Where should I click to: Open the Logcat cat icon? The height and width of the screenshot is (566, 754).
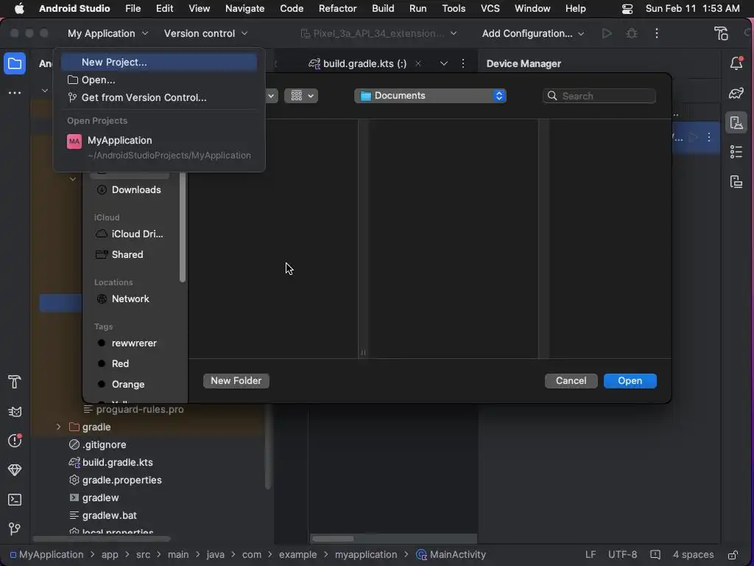click(15, 412)
